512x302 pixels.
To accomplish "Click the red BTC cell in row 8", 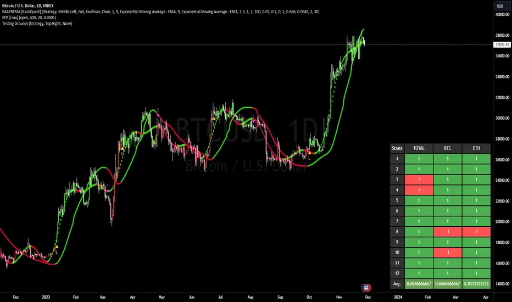I will coord(448,232).
